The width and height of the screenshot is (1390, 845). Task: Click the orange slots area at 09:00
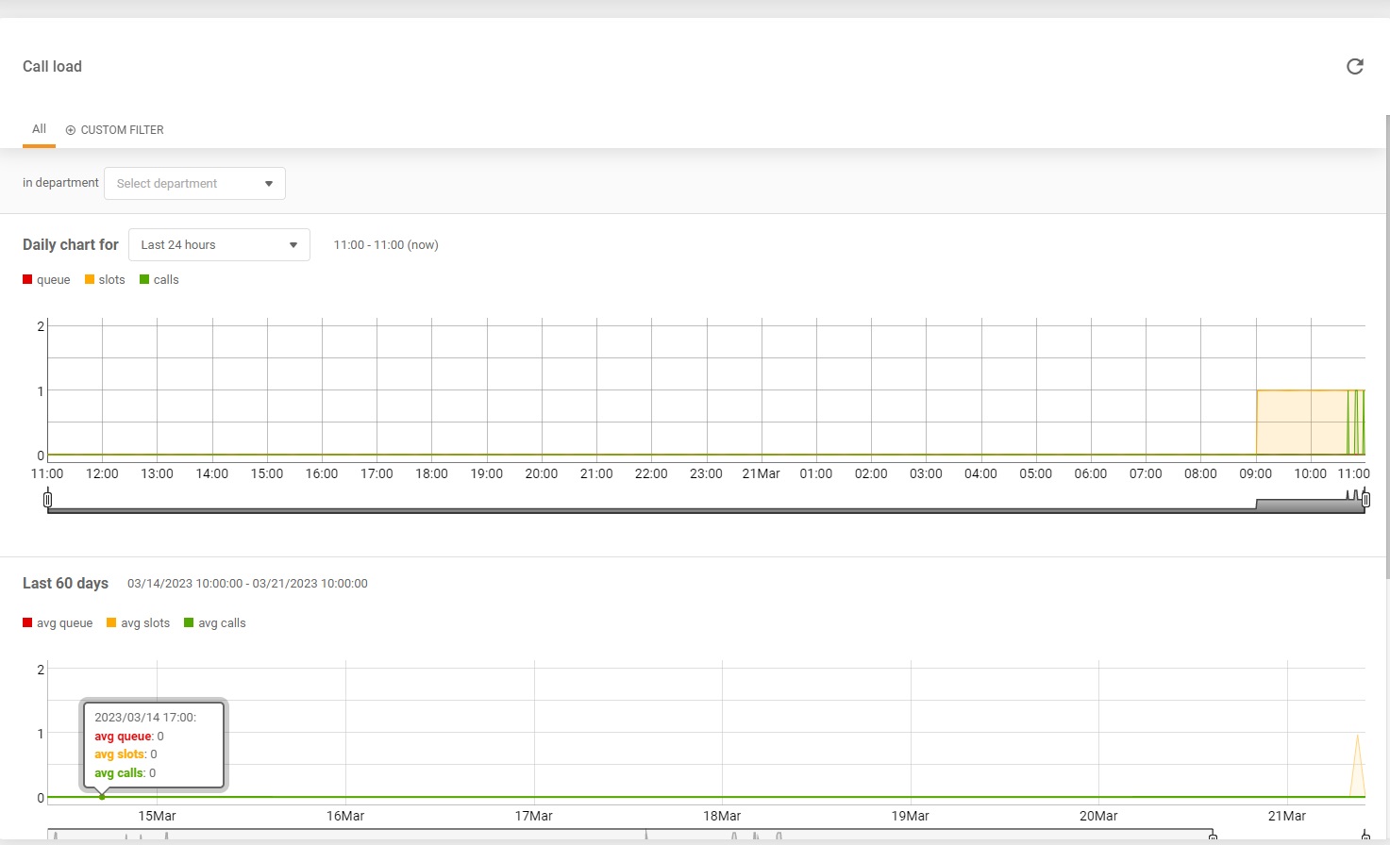[x=1300, y=422]
